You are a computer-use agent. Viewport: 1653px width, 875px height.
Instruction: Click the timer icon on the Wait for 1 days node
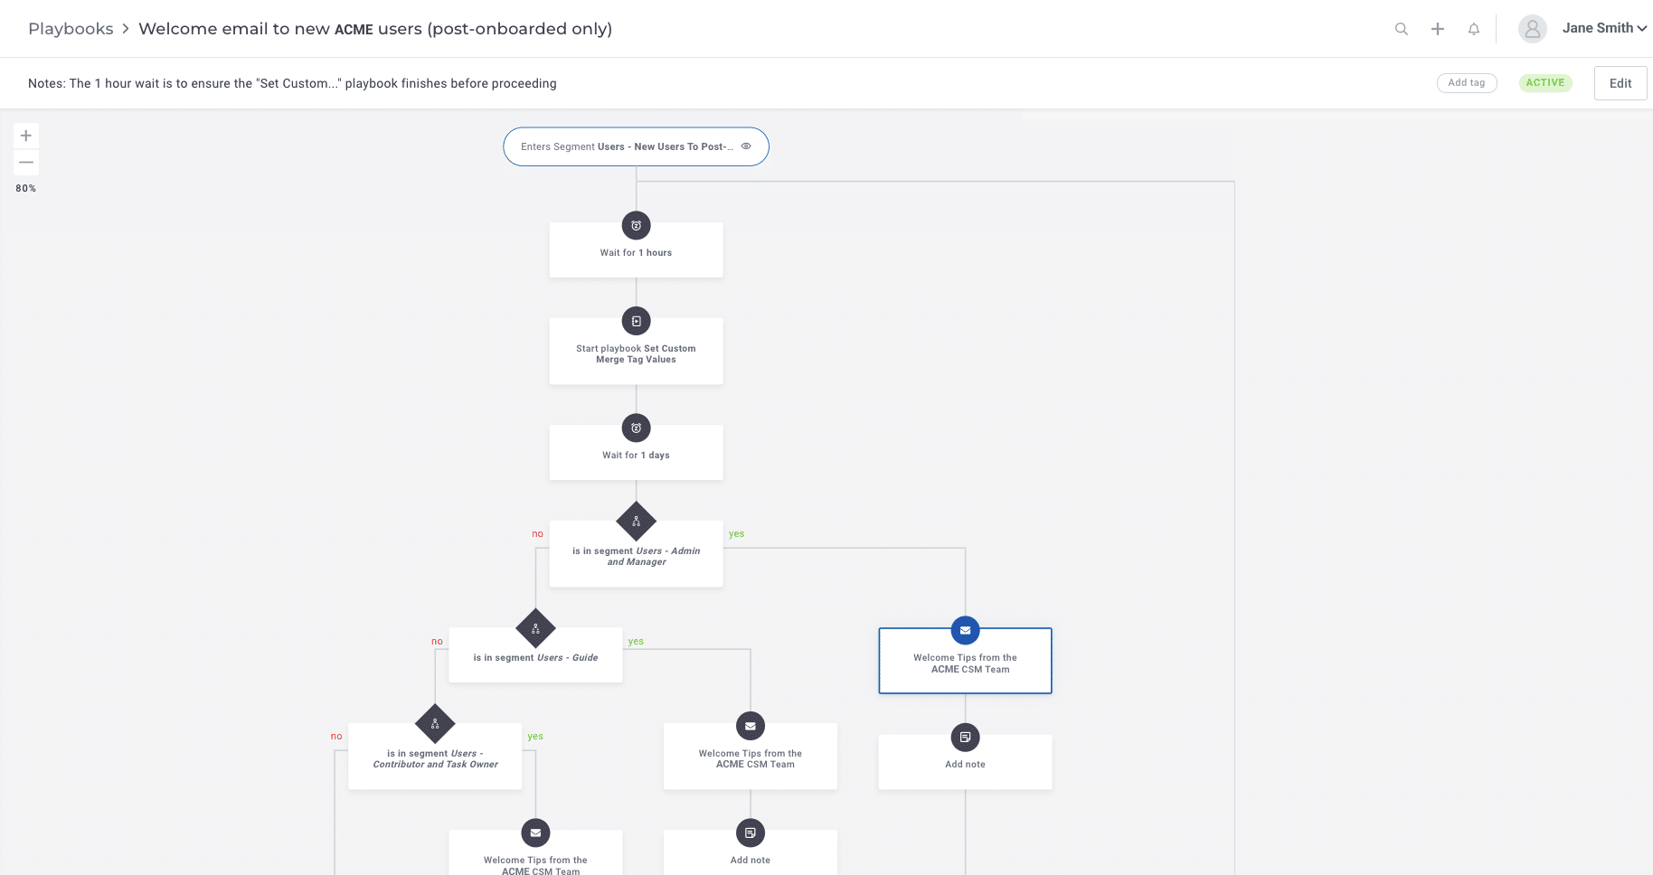[x=636, y=428]
